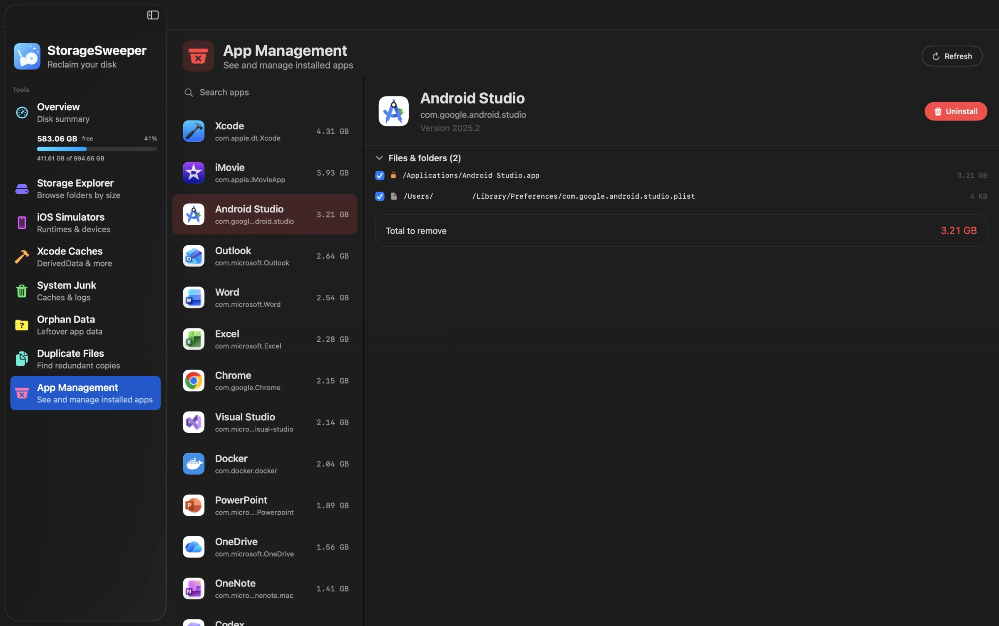Click the Android Studio icon in list
999x626 pixels.
[x=194, y=214]
